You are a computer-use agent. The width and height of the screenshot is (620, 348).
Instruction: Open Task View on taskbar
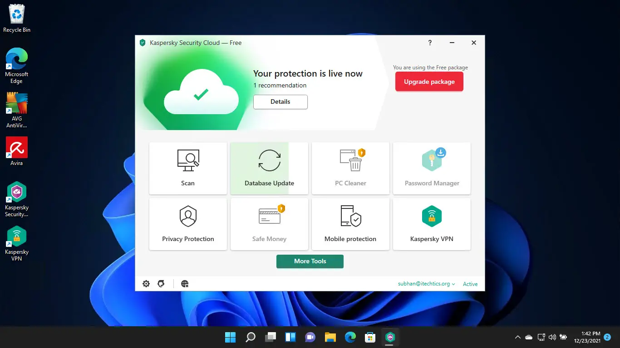point(271,337)
